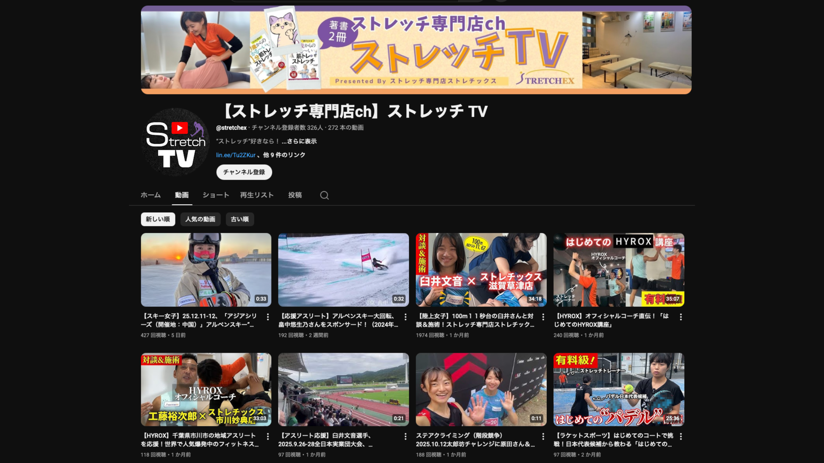Click the channel search magnifier icon

324,195
